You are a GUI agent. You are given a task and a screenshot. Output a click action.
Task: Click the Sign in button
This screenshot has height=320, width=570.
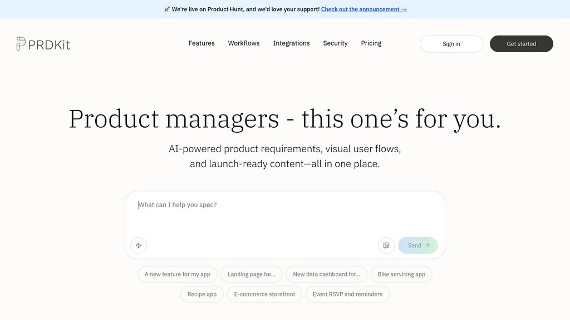(451, 43)
